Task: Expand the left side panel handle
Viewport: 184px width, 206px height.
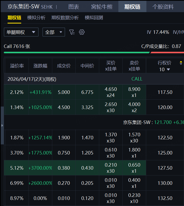Action: click(2, 125)
